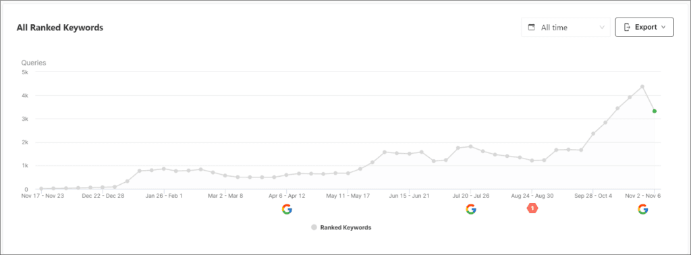Click the Jun 15 - Jun 21 axis label
Screen dimensions: 691x255
point(410,196)
